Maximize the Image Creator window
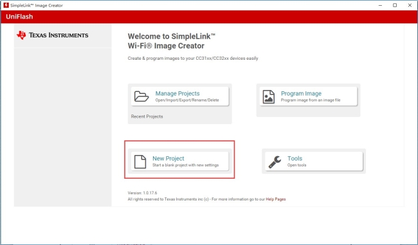This screenshot has width=418, height=245. pyautogui.click(x=395, y=5)
